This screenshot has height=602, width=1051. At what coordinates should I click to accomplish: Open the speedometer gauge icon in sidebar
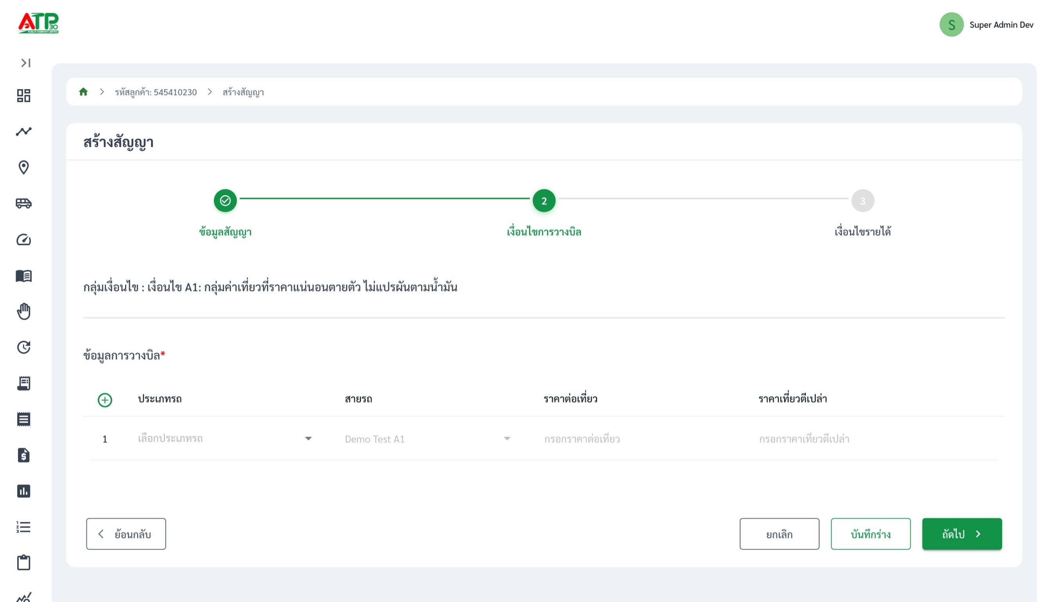point(23,239)
